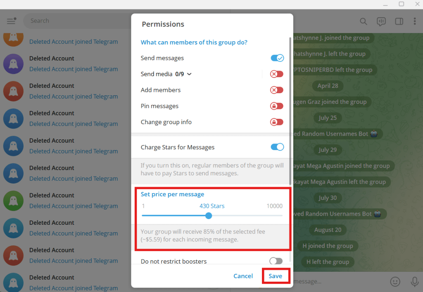The width and height of the screenshot is (423, 292).
Task: Enable the Add members permission toggle
Action: [x=277, y=90]
